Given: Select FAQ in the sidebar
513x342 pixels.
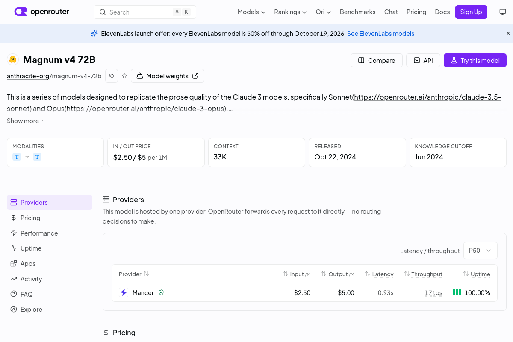Looking at the screenshot, I should point(50,295).
